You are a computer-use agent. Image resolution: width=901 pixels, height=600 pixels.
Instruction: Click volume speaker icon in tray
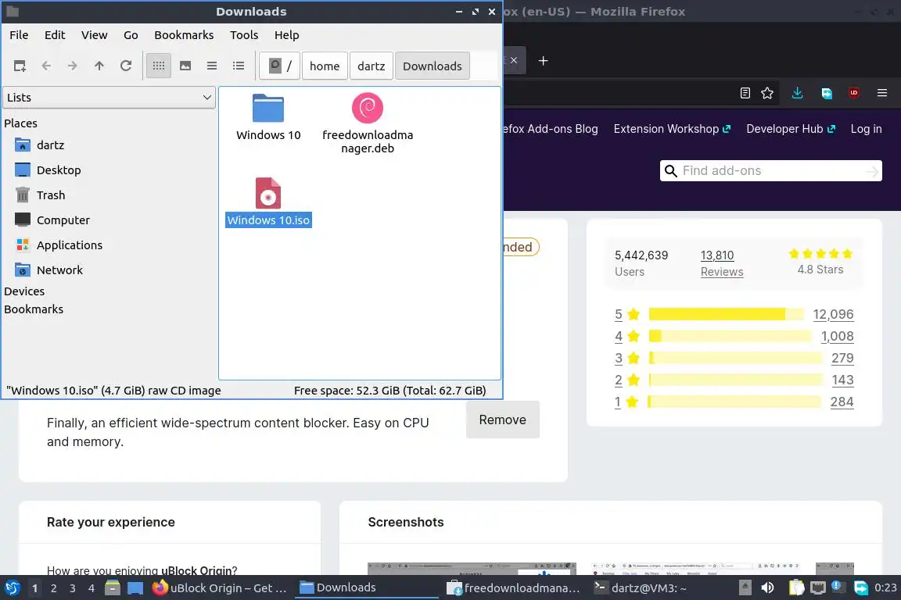[767, 588]
